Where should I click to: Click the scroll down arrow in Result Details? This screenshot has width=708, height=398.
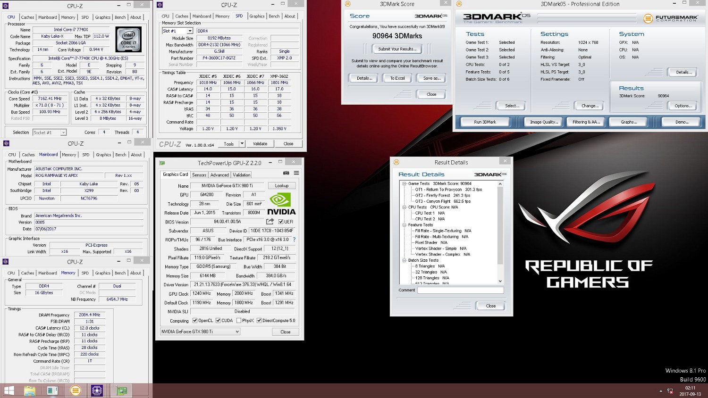point(500,282)
